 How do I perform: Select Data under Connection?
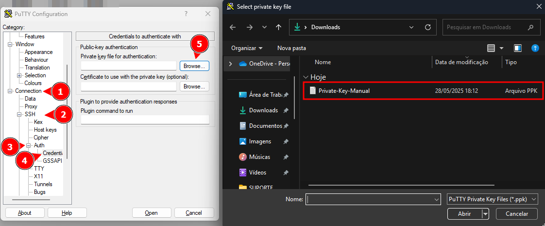(x=30, y=99)
